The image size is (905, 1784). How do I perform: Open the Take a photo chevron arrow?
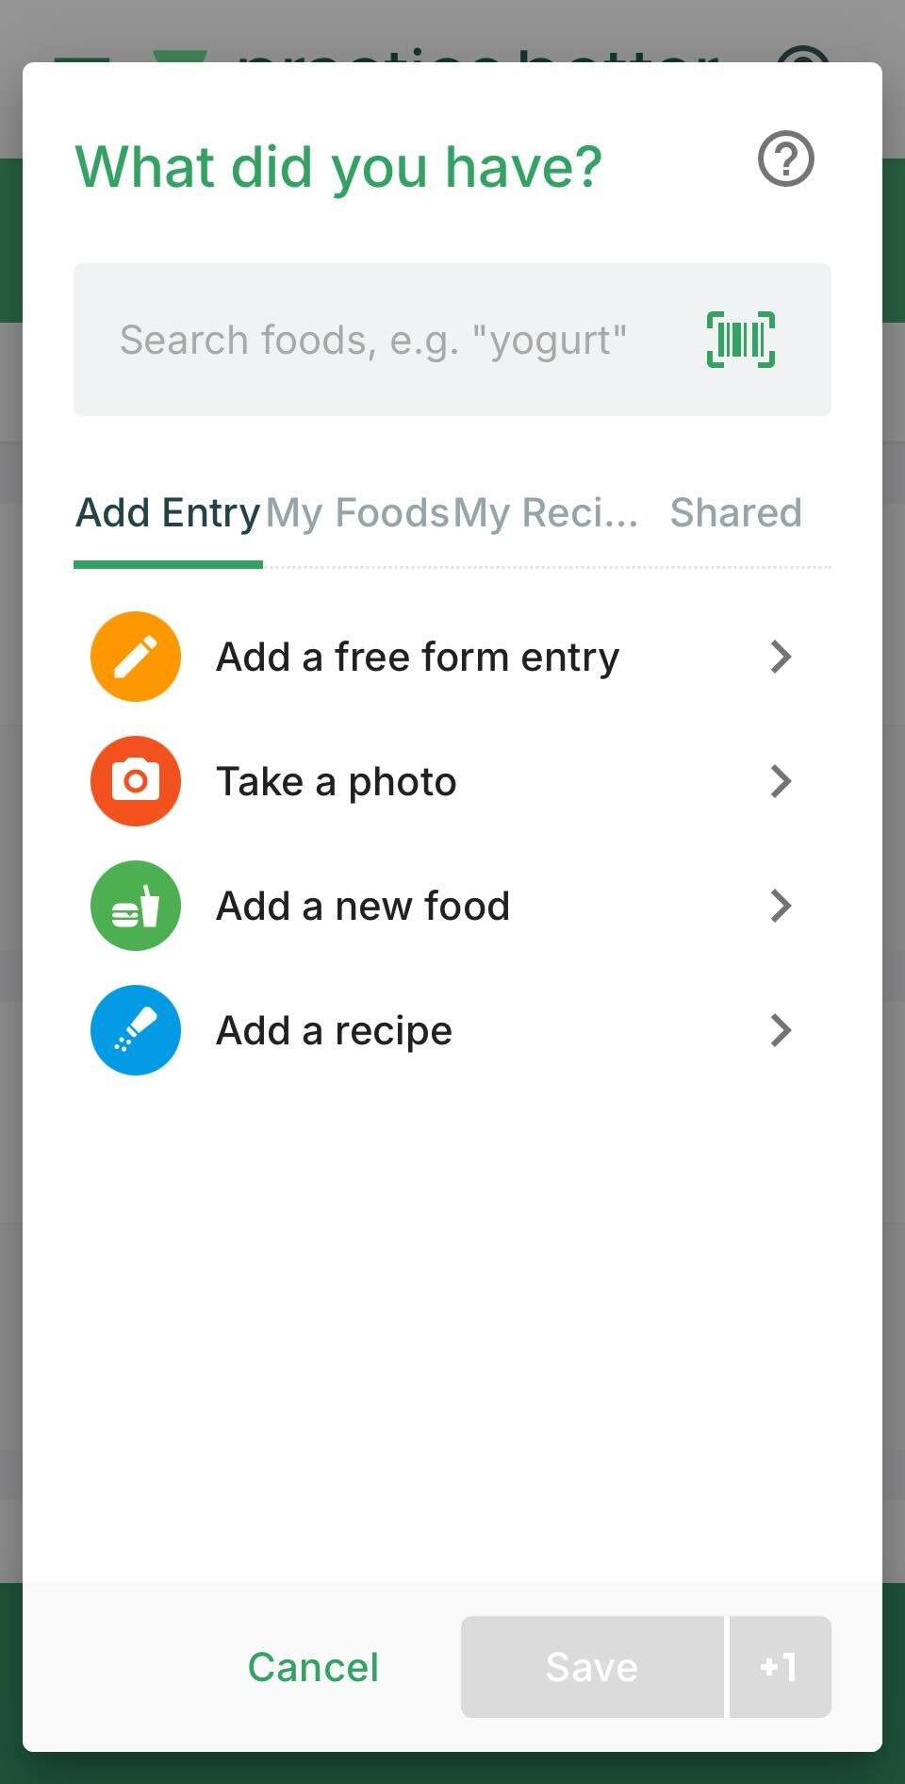click(780, 781)
